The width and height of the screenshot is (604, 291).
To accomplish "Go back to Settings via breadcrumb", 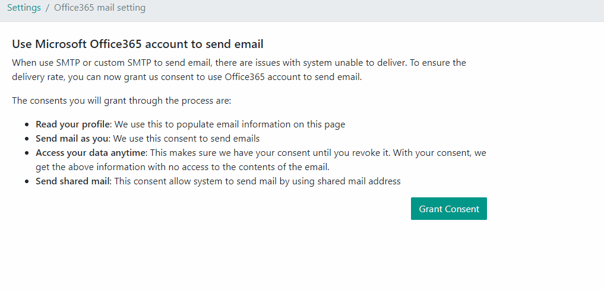I will tap(24, 8).
